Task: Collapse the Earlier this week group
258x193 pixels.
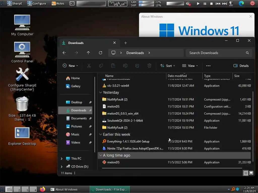Action: click(101, 134)
